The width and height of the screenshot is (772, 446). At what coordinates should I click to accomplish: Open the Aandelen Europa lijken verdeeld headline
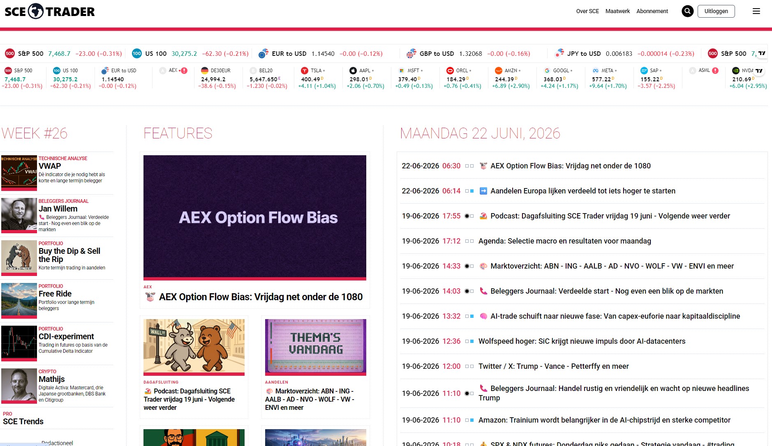click(583, 191)
